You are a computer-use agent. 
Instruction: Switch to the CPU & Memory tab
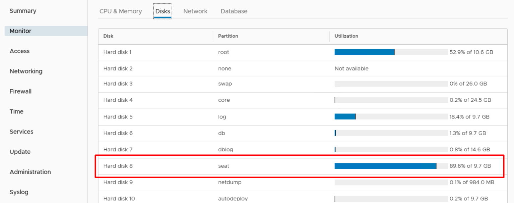point(121,11)
